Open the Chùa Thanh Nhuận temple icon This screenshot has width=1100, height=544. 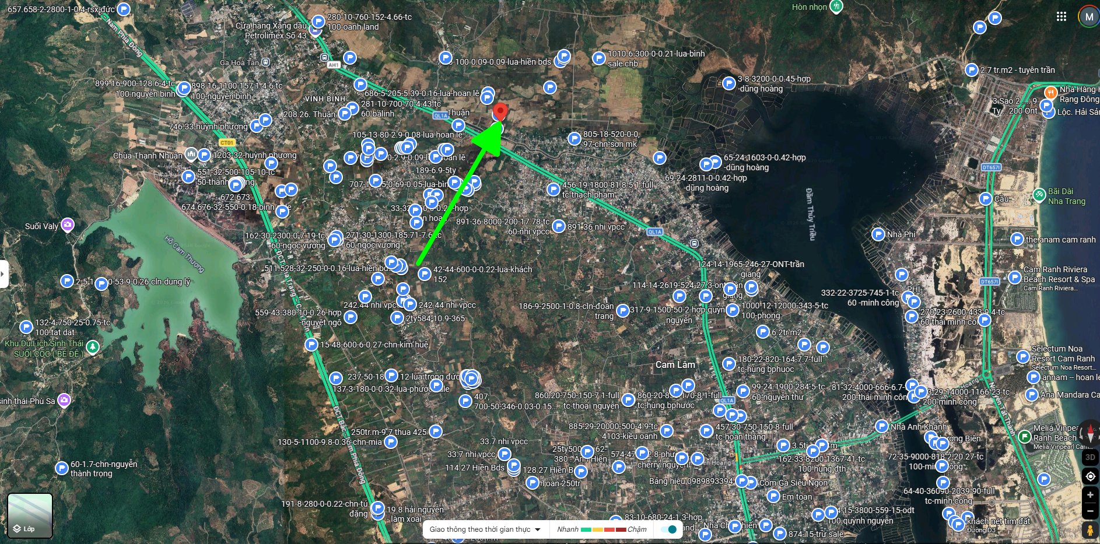click(x=191, y=155)
